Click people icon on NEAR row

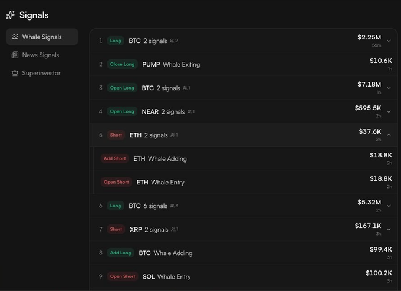(189, 111)
